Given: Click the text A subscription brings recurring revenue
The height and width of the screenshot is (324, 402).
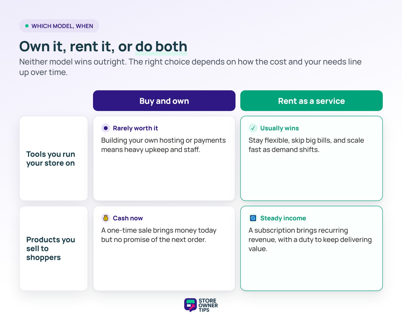Looking at the screenshot, I should tap(310, 240).
